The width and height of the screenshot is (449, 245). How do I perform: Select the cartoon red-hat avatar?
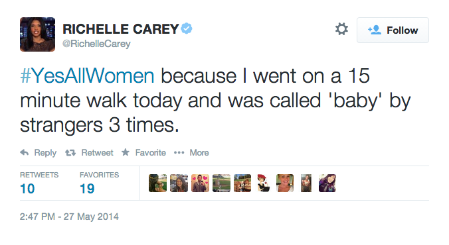point(264,183)
